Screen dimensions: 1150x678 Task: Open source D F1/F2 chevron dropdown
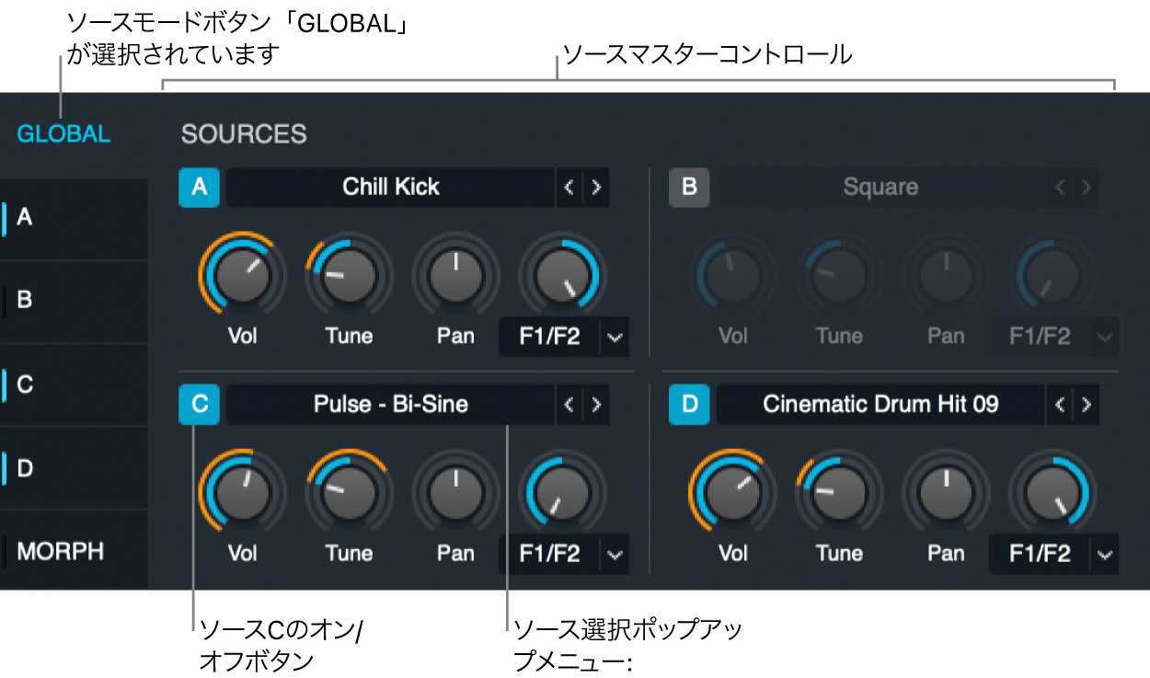click(1106, 554)
